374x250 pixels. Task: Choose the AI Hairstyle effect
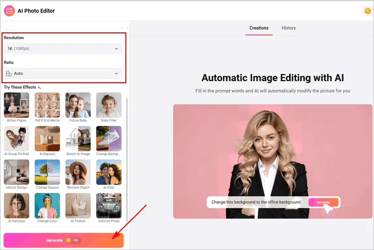tap(16, 206)
